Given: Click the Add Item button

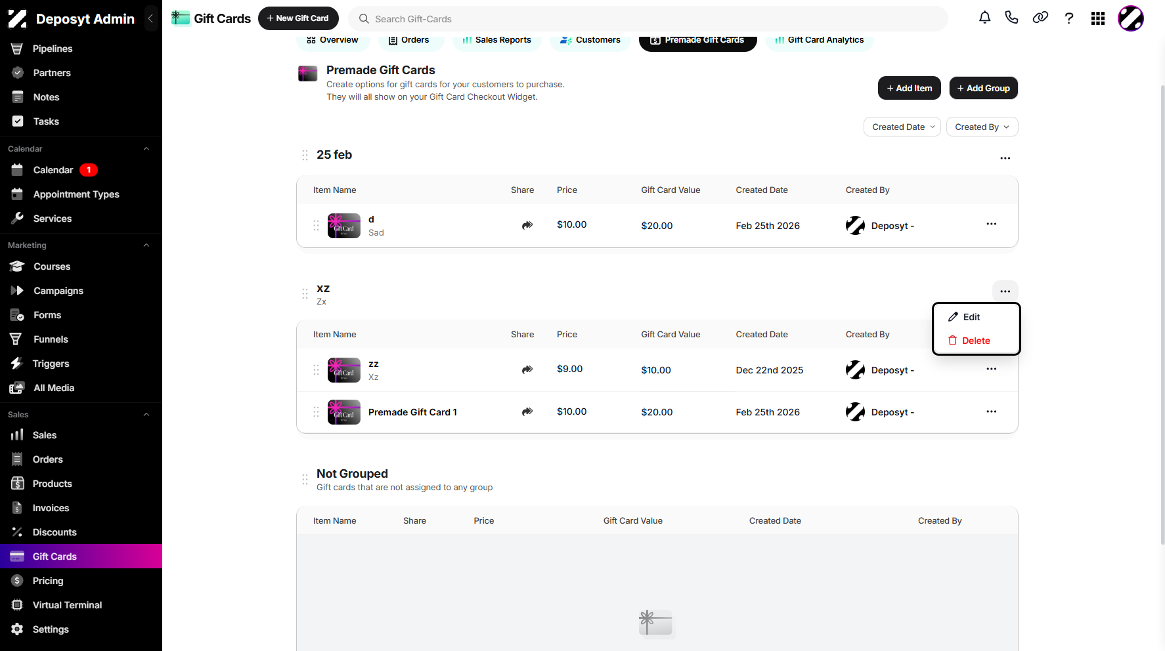Looking at the screenshot, I should [x=910, y=88].
